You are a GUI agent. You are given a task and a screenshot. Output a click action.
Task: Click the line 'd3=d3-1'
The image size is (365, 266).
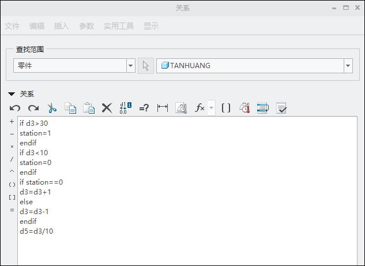pyautogui.click(x=34, y=212)
